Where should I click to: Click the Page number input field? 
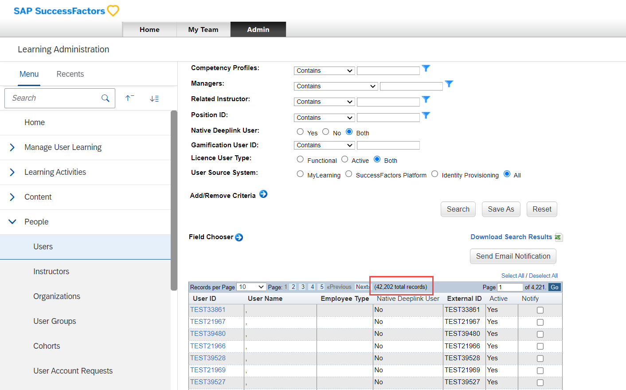(510, 287)
